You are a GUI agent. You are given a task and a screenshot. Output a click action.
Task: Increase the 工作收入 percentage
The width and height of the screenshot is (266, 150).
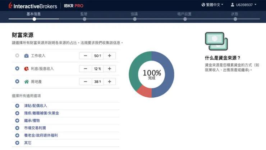109,55
